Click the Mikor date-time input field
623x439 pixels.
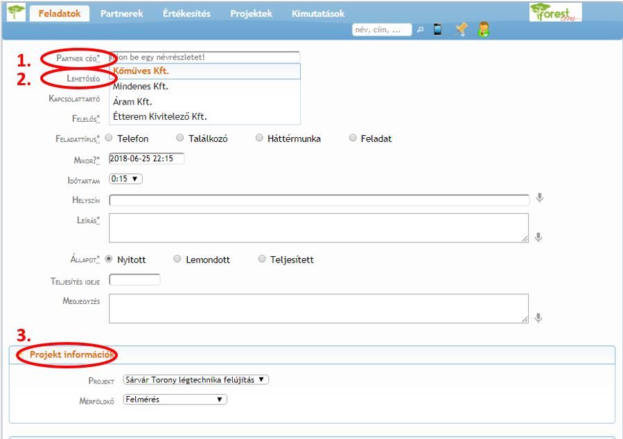coord(146,159)
